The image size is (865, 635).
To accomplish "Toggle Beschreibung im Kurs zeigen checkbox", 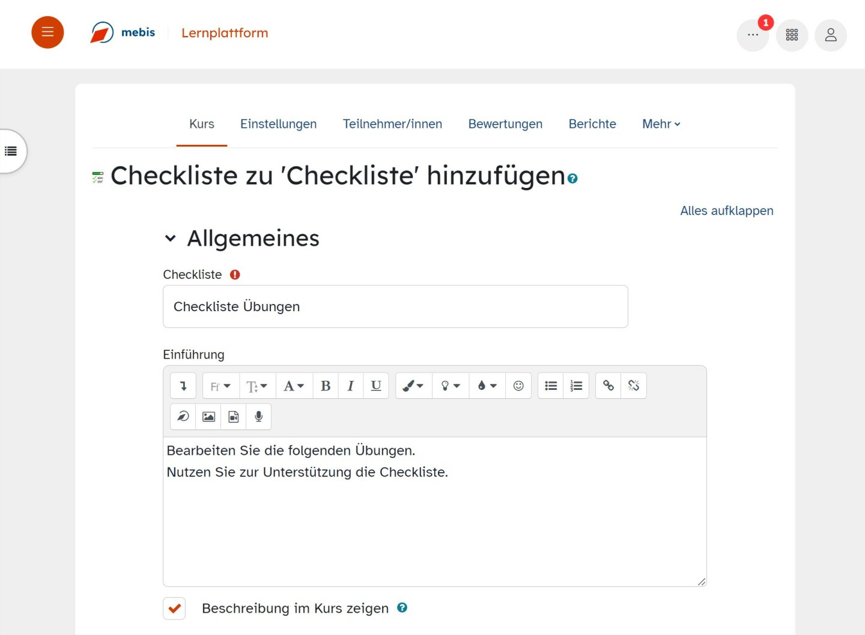I will [174, 608].
